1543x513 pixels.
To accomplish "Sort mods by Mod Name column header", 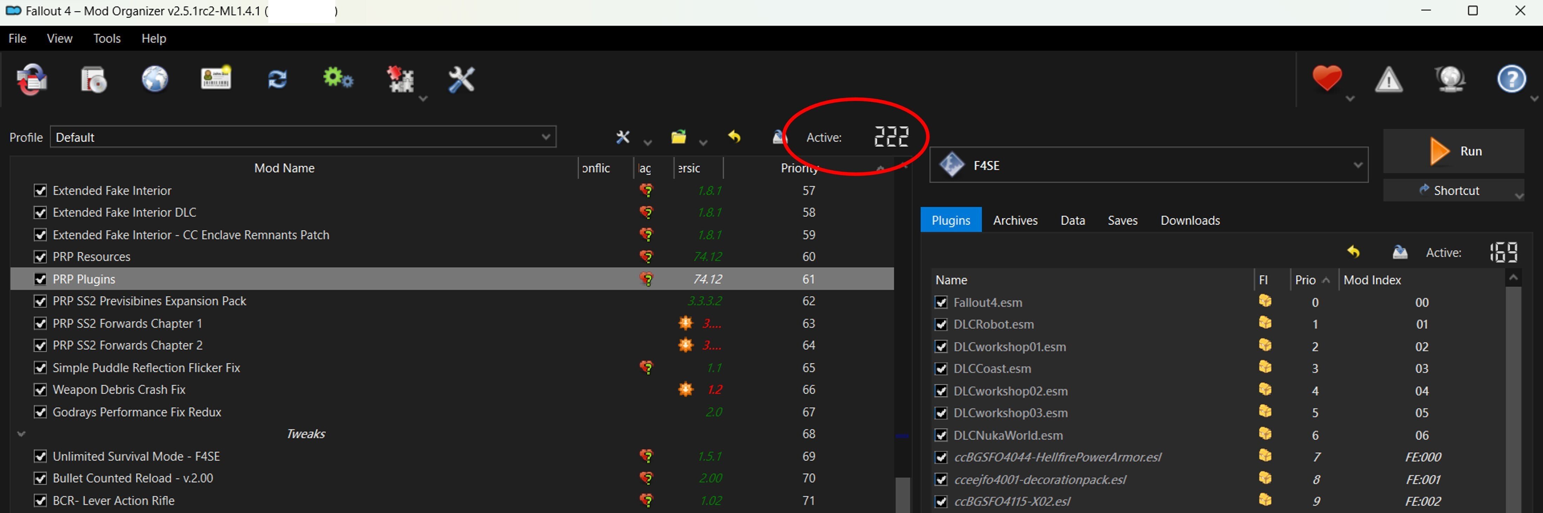I will (284, 168).
